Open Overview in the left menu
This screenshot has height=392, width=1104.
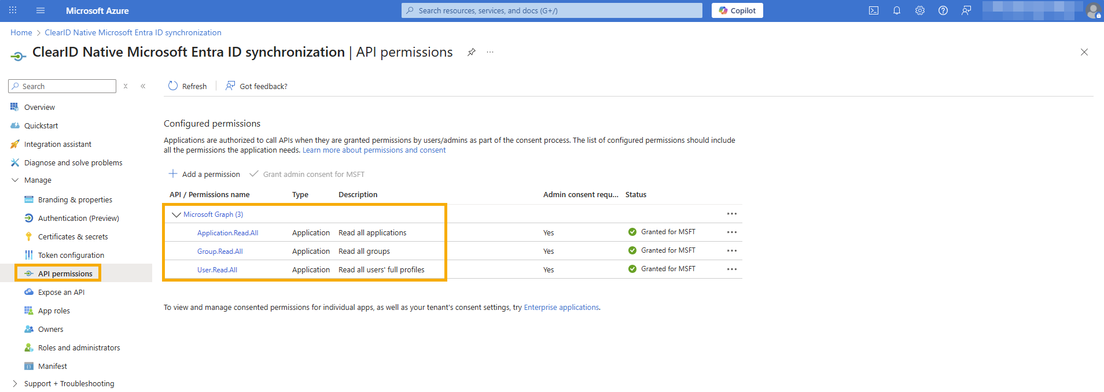tap(39, 107)
